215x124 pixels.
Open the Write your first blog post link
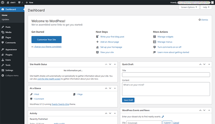(x=112, y=37)
